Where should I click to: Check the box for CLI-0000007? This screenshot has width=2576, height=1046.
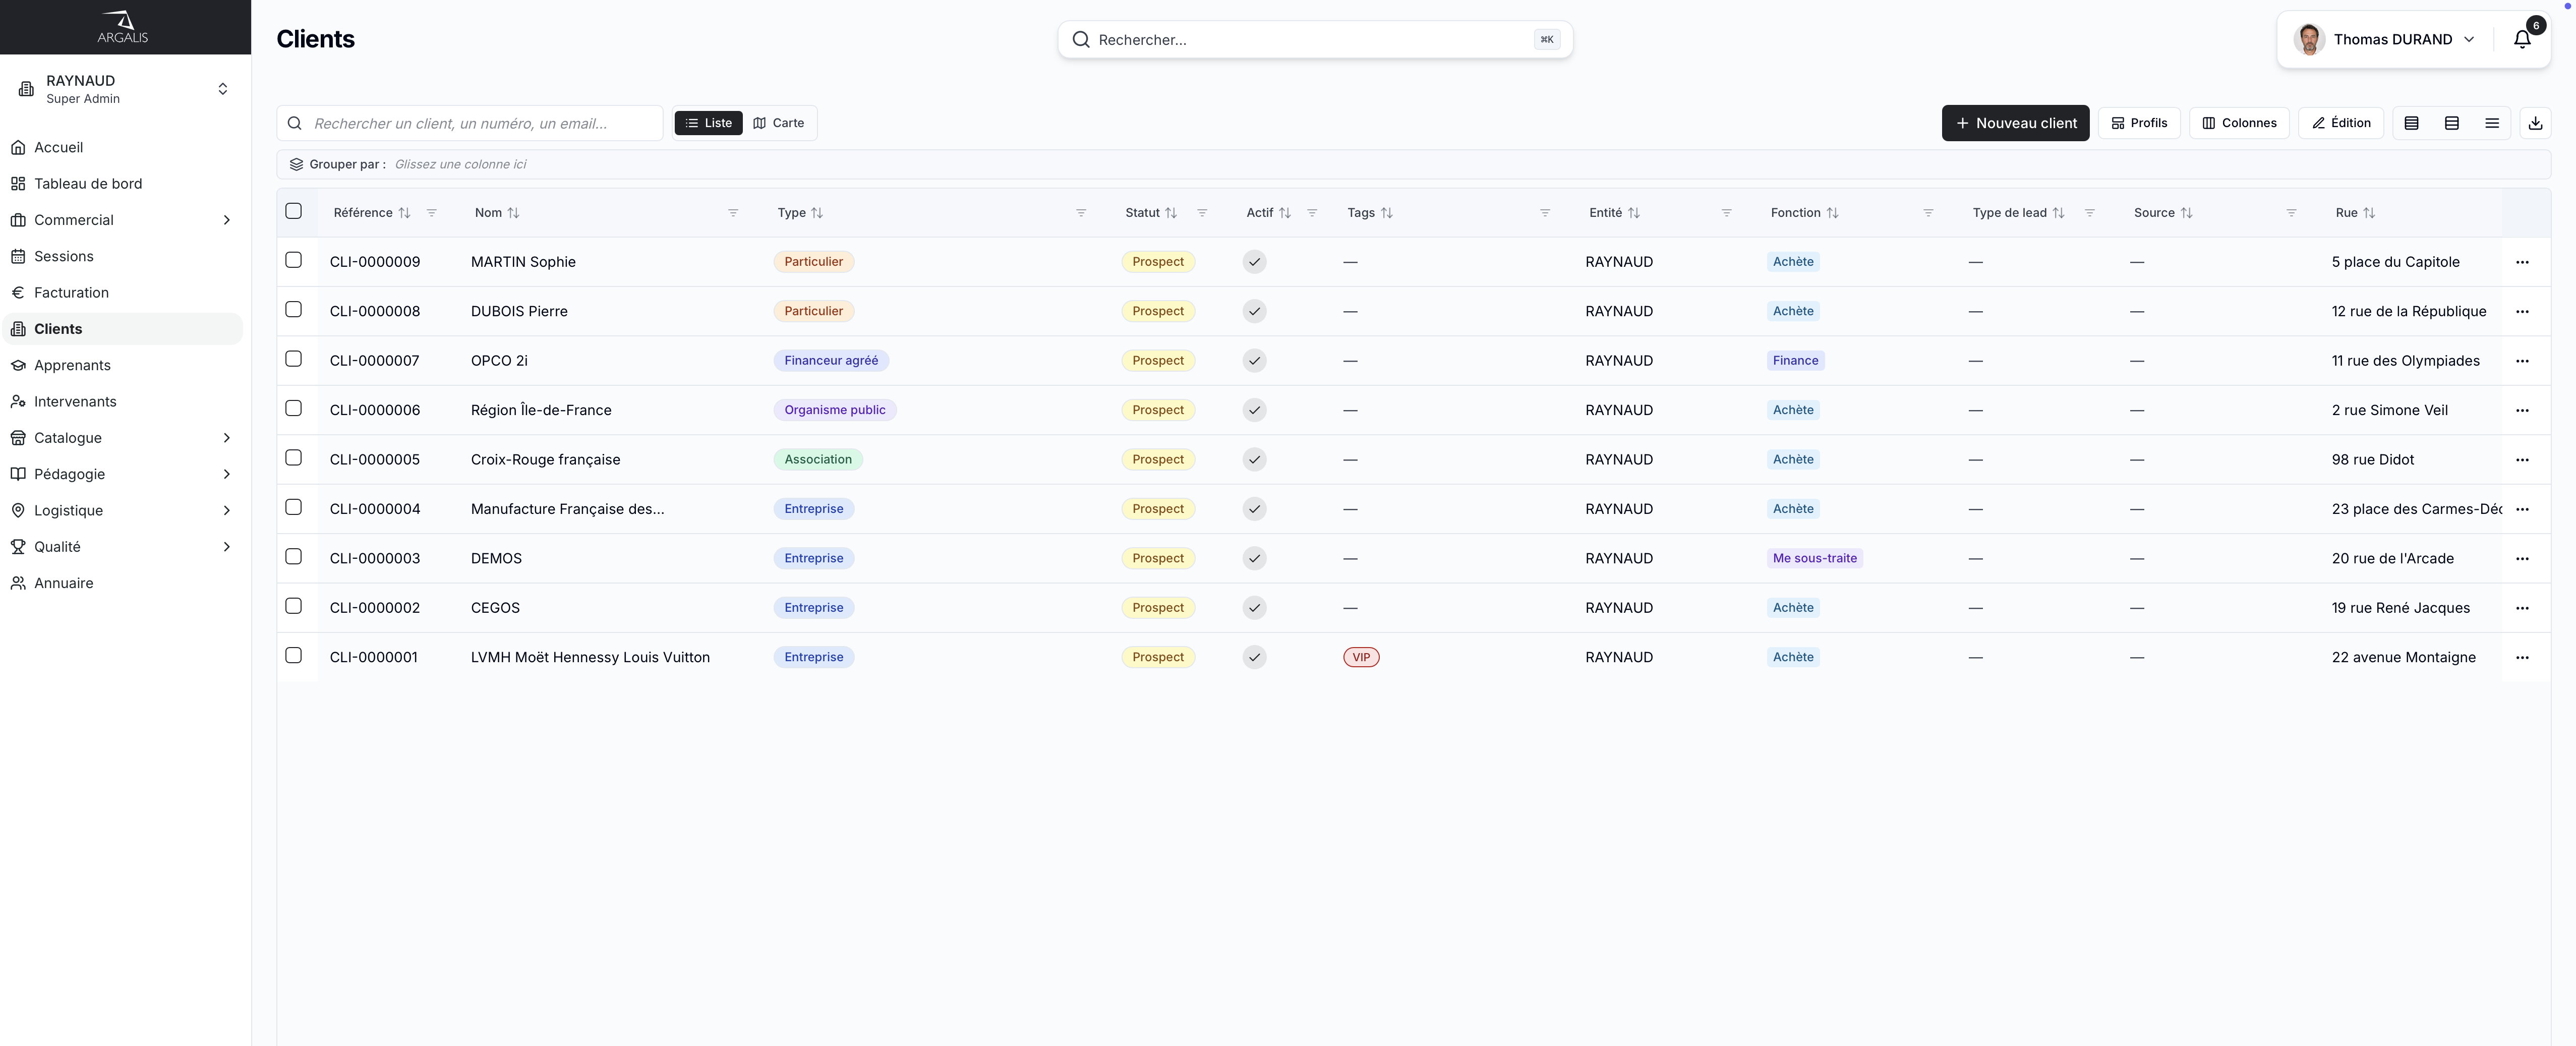click(x=293, y=359)
